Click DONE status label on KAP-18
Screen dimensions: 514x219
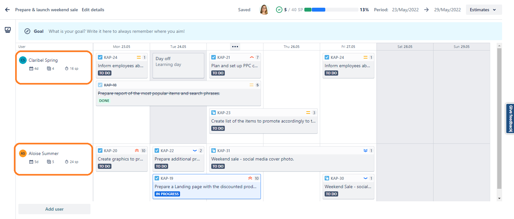[104, 101]
